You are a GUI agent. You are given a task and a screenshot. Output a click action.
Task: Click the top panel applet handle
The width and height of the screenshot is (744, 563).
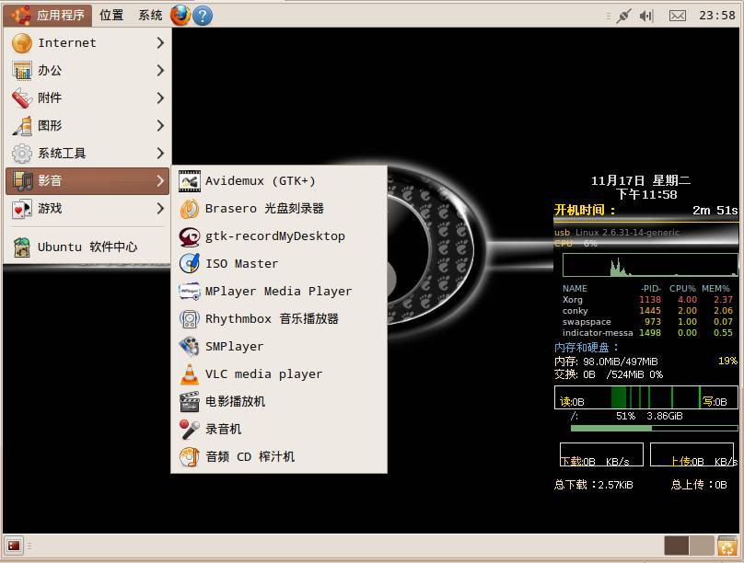(x=609, y=17)
